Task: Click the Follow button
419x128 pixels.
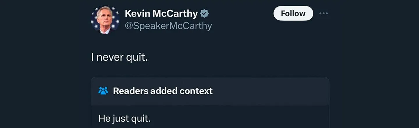Action: pyautogui.click(x=293, y=13)
